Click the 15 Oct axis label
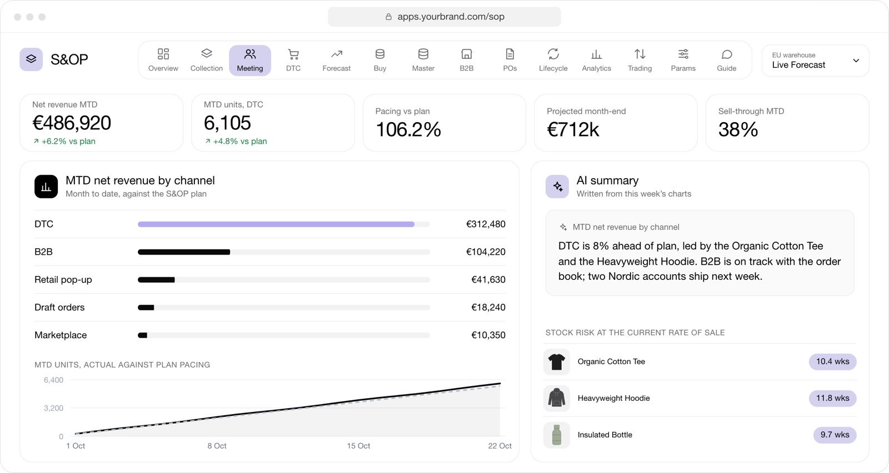Viewport: 889px width, 473px height. point(358,446)
